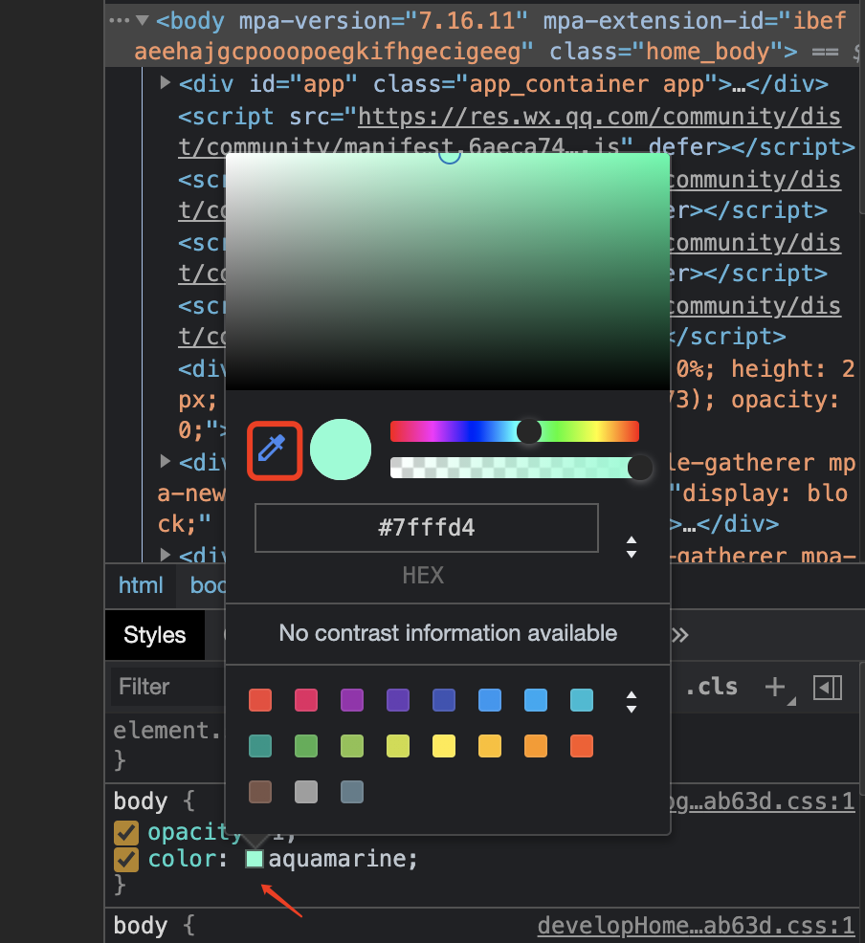Pick the blue palette swatch
Image resolution: width=865 pixels, height=943 pixels.
(490, 700)
